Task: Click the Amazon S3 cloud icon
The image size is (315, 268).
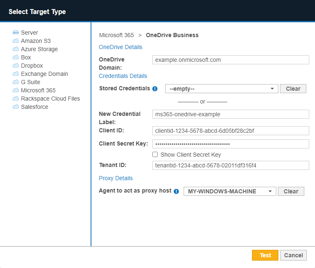Action: point(16,41)
